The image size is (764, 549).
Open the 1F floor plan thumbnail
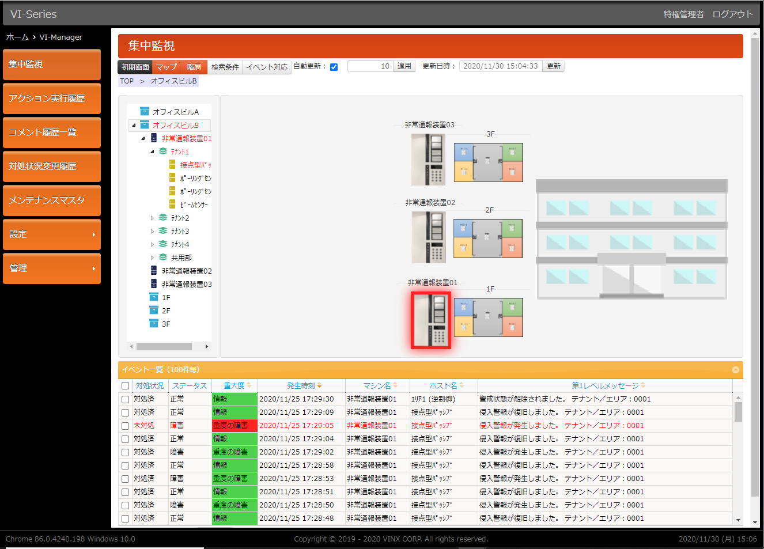coord(489,317)
